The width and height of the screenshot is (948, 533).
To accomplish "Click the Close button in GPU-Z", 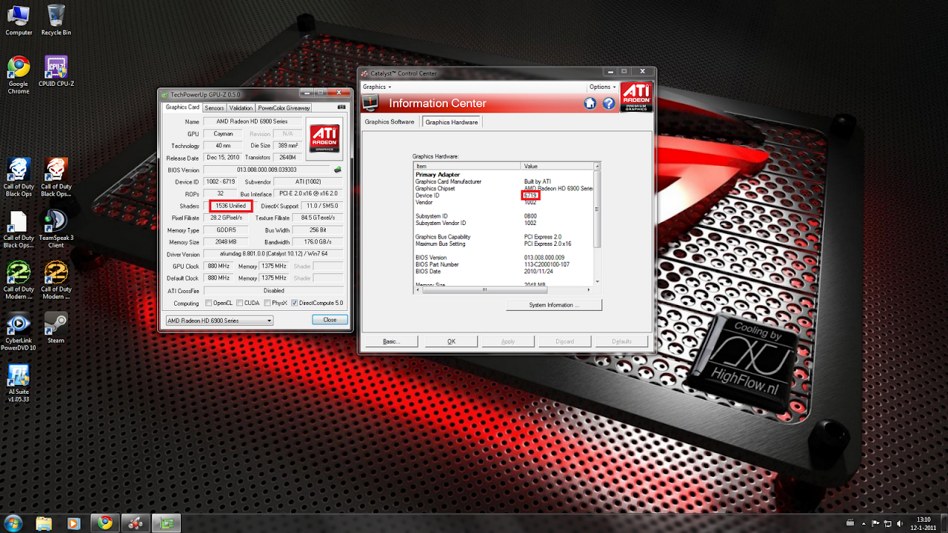I will [x=330, y=320].
